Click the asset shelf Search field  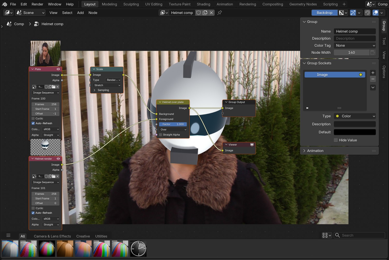click(359, 235)
